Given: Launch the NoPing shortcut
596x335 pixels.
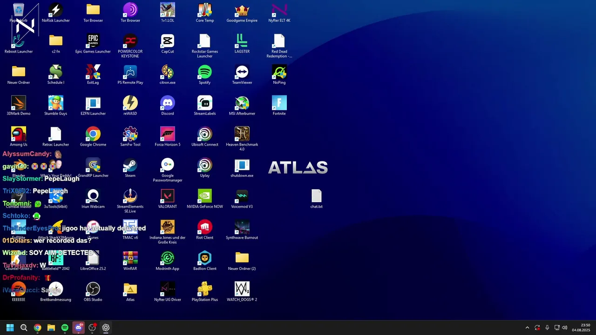Looking at the screenshot, I should point(279,74).
